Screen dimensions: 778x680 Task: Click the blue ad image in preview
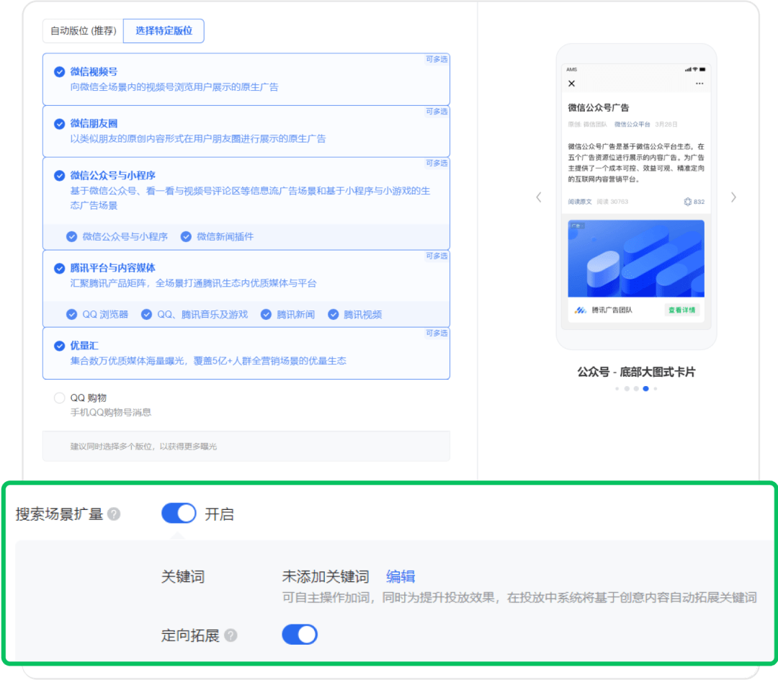point(635,259)
